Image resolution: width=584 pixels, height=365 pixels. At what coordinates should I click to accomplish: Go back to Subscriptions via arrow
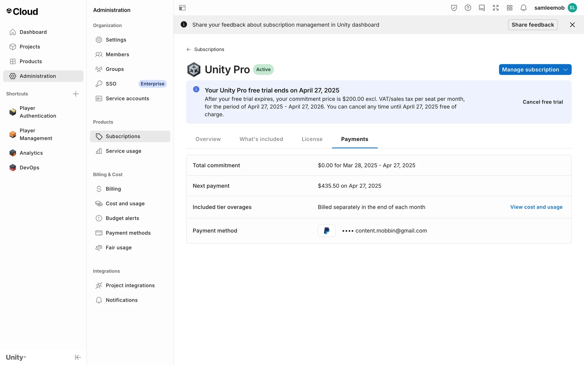tap(189, 49)
